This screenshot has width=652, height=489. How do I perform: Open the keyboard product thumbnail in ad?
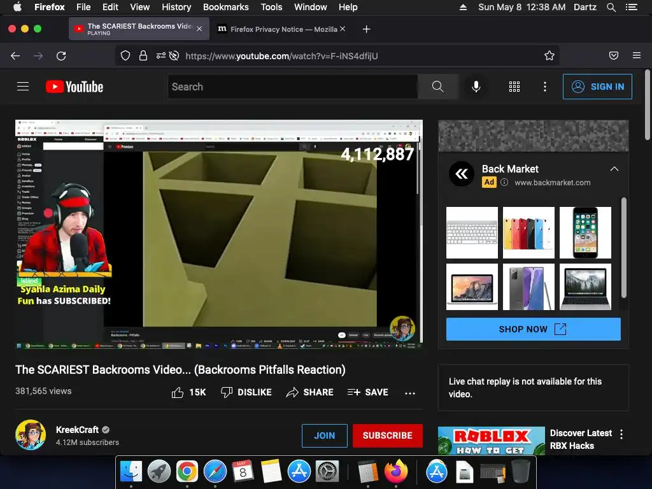472,232
